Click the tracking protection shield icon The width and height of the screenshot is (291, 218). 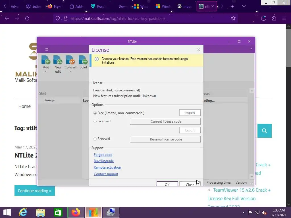coord(58,18)
